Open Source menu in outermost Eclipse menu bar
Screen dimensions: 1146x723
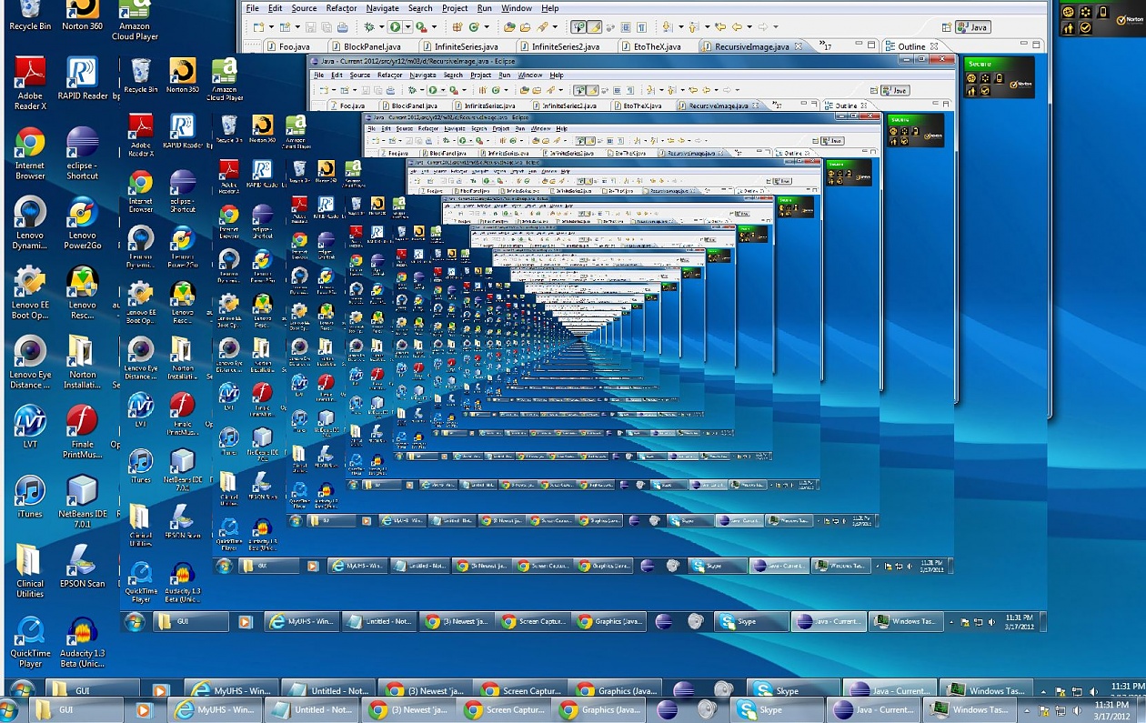pos(304,8)
